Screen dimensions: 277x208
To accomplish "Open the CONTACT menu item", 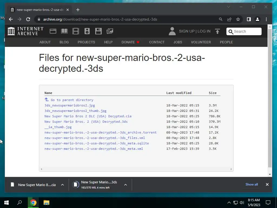I will coord(157,42).
